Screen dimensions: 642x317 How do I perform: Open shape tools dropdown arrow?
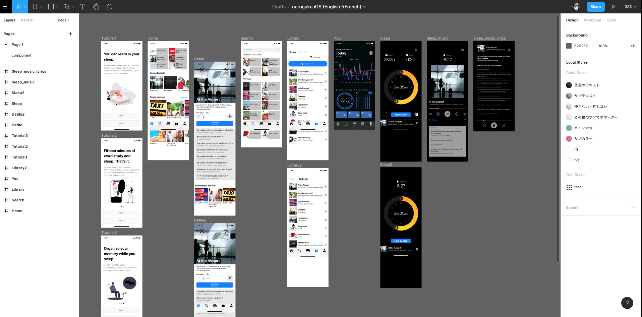[x=57, y=7]
